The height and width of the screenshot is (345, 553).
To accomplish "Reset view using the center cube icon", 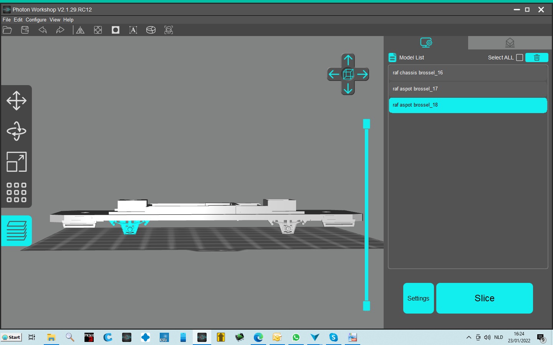I will [348, 74].
